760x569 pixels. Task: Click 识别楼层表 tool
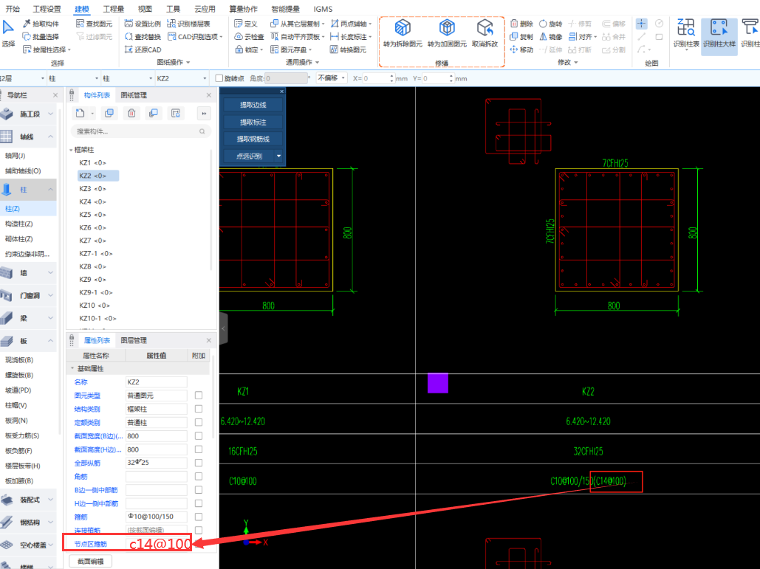click(x=188, y=23)
